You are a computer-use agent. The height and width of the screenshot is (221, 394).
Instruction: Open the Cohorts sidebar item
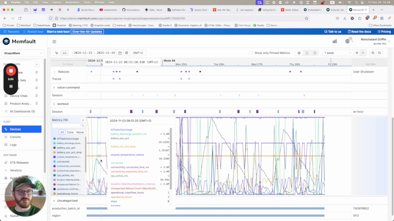click(15, 137)
